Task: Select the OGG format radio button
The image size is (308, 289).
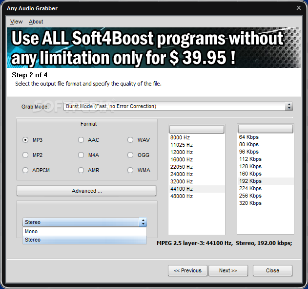Action: 130,155
